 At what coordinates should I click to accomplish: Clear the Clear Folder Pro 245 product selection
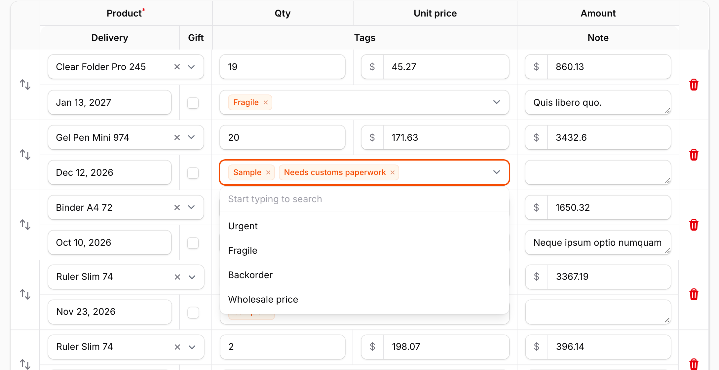177,67
